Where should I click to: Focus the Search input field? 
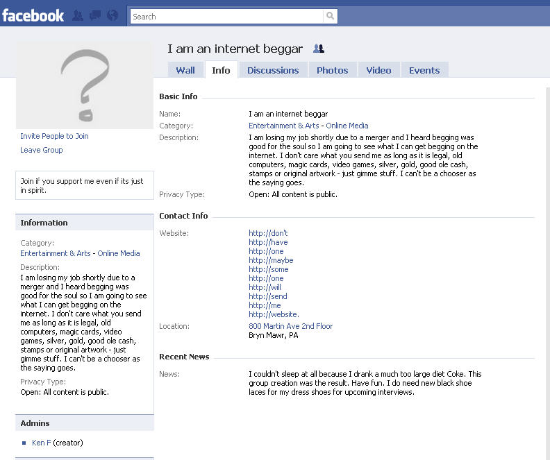pos(226,17)
